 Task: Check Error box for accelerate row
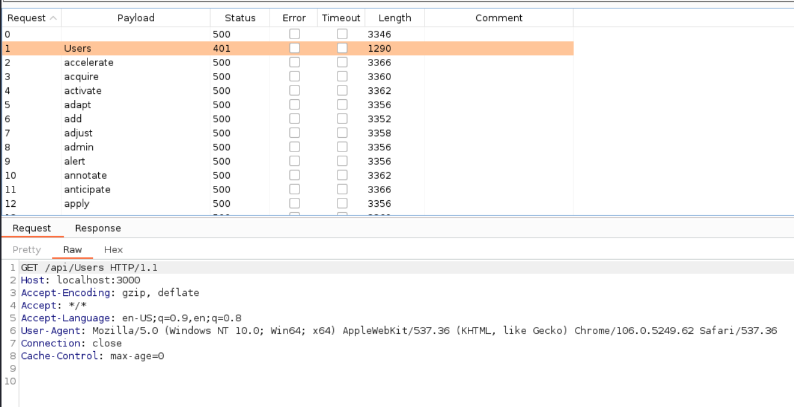coord(294,62)
